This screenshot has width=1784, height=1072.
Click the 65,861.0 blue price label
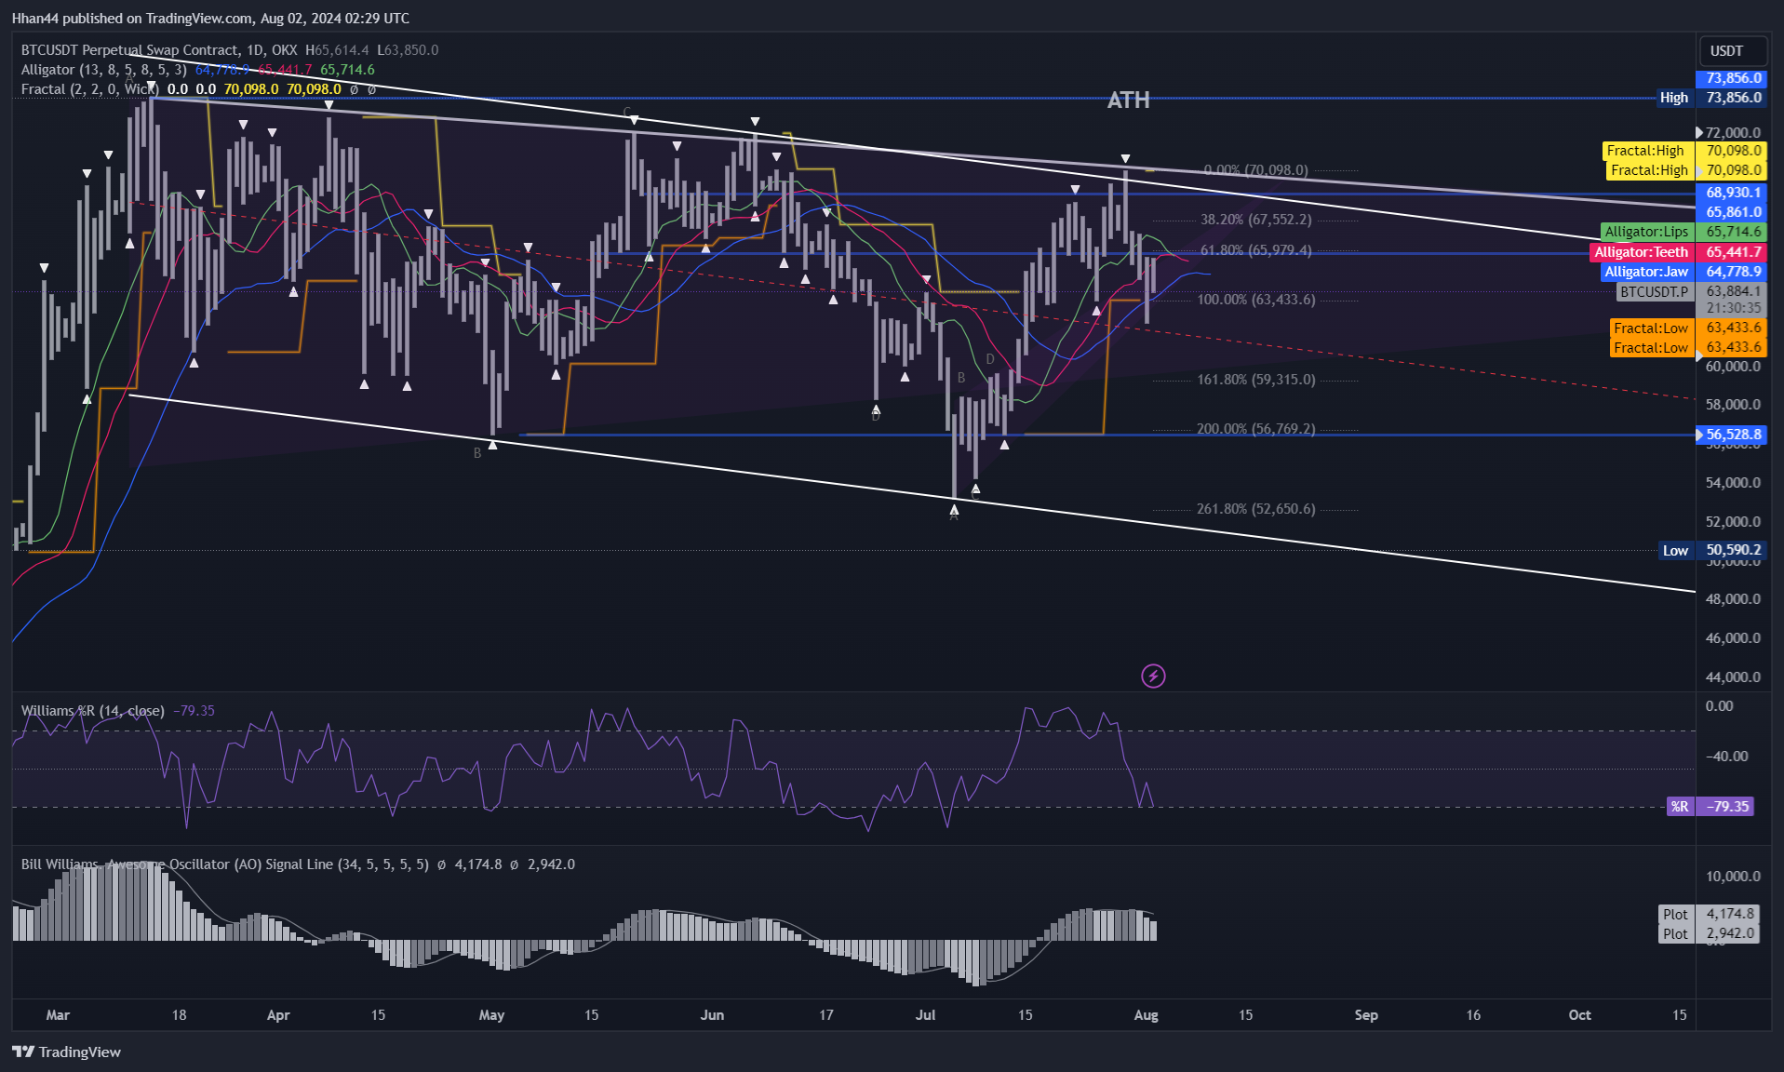click(x=1732, y=212)
